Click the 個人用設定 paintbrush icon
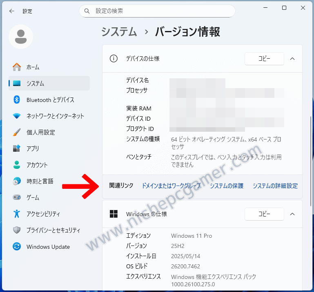The height and width of the screenshot is (292, 314). (x=17, y=132)
